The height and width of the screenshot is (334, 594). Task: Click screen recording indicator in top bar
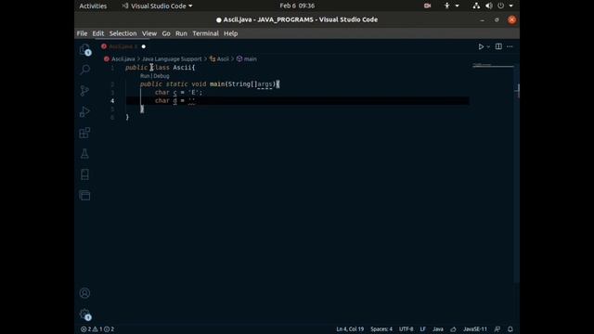point(427,6)
